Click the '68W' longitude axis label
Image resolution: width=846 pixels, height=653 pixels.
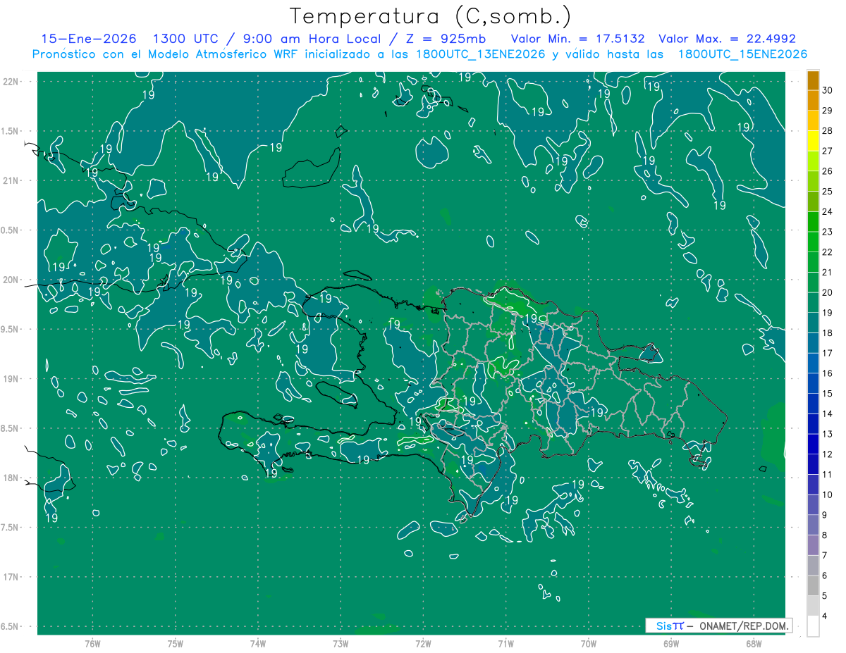click(754, 644)
